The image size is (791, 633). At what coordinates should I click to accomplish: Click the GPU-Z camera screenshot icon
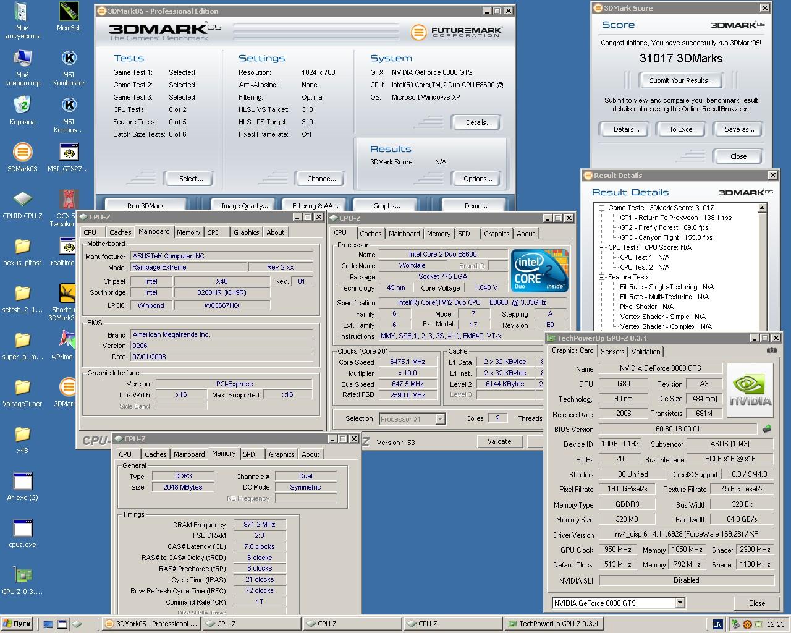[772, 350]
